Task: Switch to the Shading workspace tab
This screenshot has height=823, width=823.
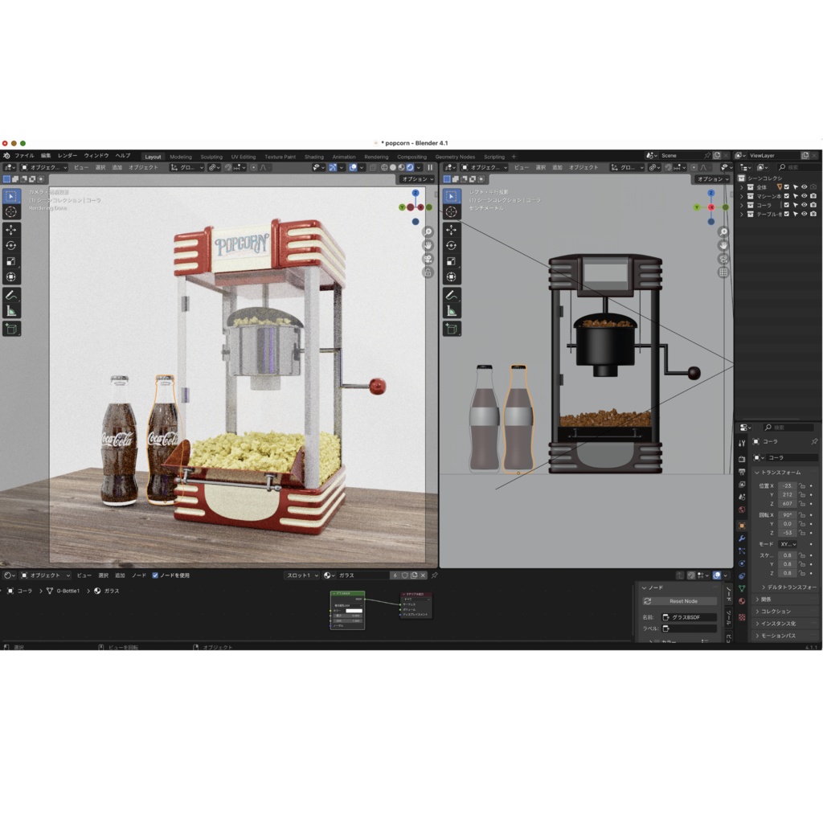Action: click(314, 157)
